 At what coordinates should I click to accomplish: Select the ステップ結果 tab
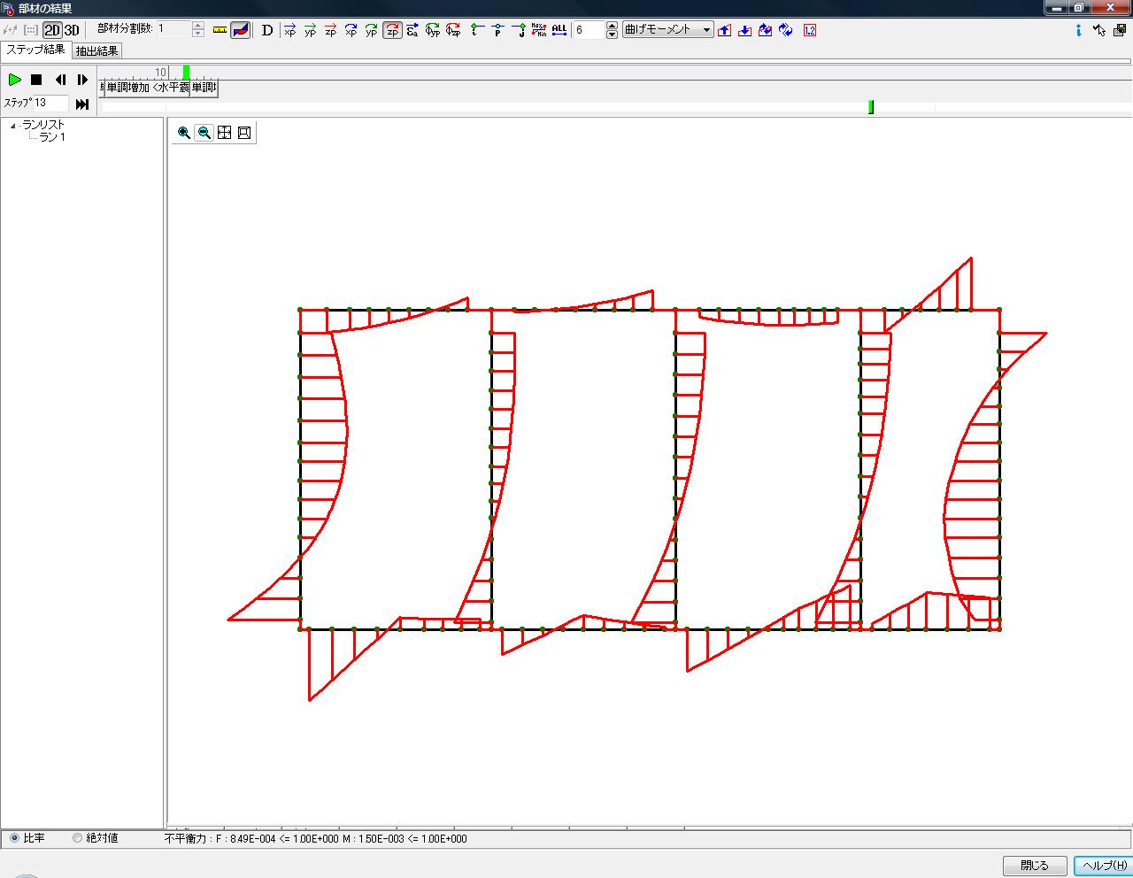pyautogui.click(x=35, y=50)
